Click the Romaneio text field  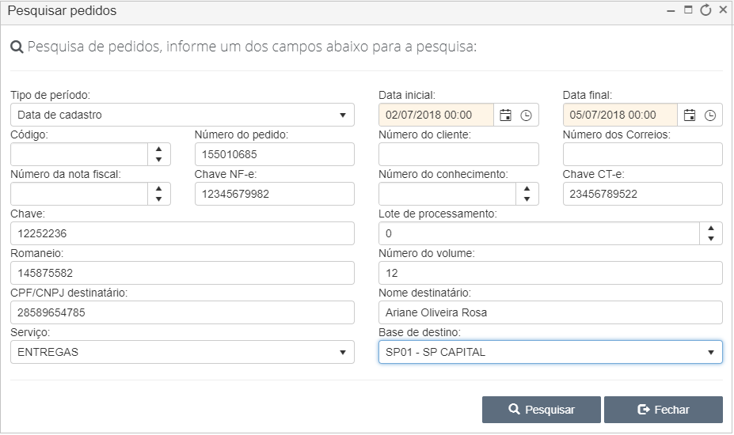(x=182, y=273)
